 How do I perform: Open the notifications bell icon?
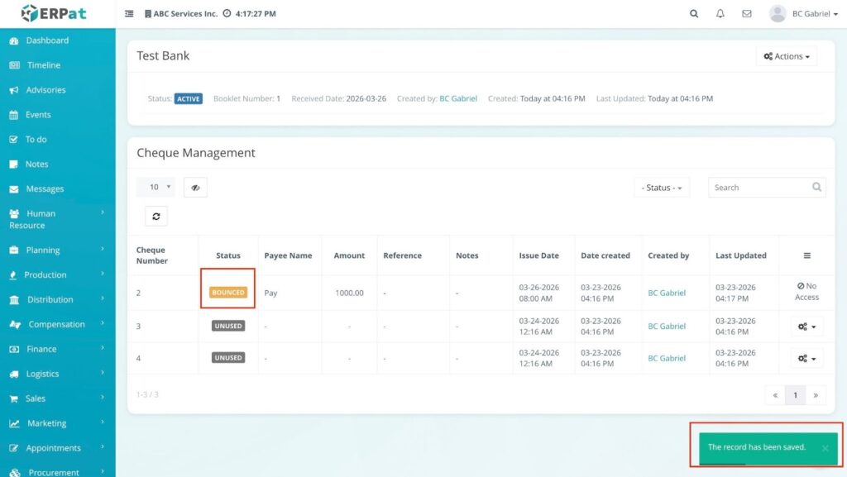(720, 14)
